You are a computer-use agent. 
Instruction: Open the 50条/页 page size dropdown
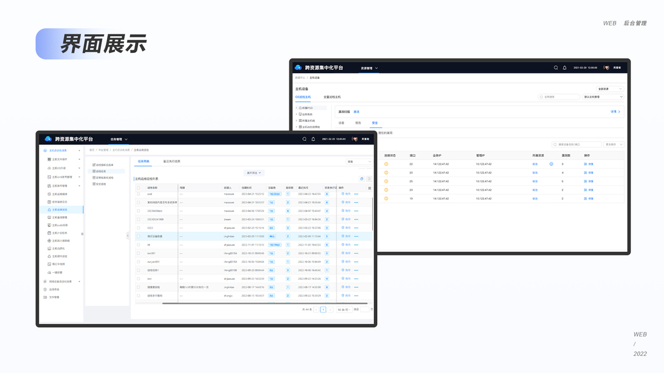coord(344,310)
